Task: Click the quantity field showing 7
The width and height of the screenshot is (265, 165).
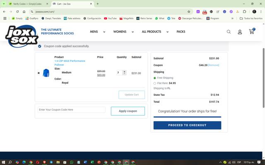Action: coord(120,73)
